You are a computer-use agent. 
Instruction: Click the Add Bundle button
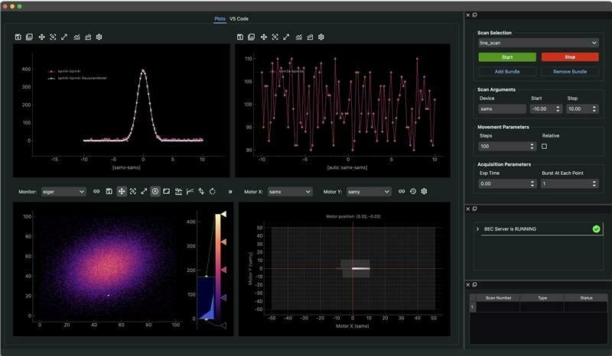pyautogui.click(x=507, y=71)
